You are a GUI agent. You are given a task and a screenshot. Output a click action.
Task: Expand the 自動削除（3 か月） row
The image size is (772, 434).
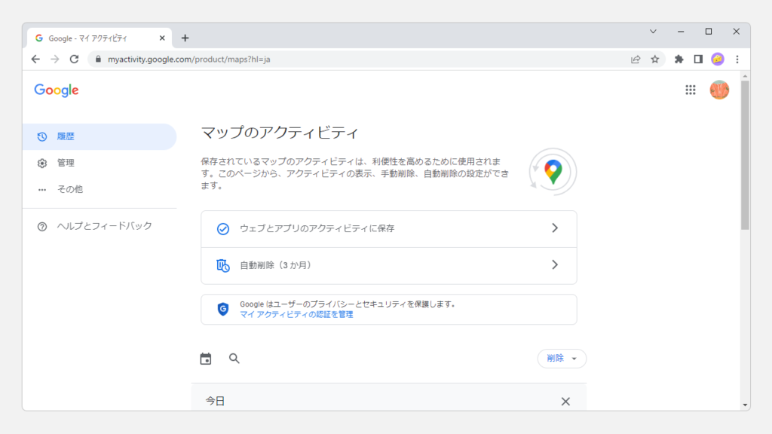pyautogui.click(x=388, y=265)
